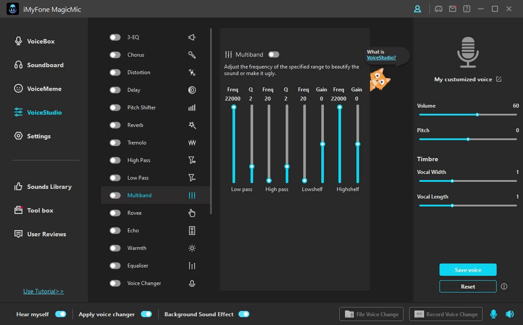This screenshot has height=325, width=523.
Task: Click the Save voice button
Action: click(468, 270)
